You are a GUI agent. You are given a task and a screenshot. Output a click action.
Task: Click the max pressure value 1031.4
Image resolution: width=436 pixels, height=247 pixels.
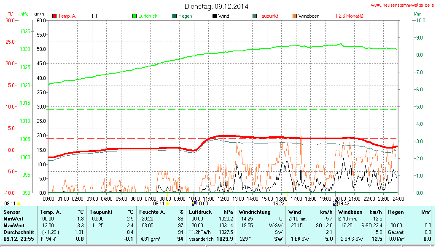click(x=226, y=226)
